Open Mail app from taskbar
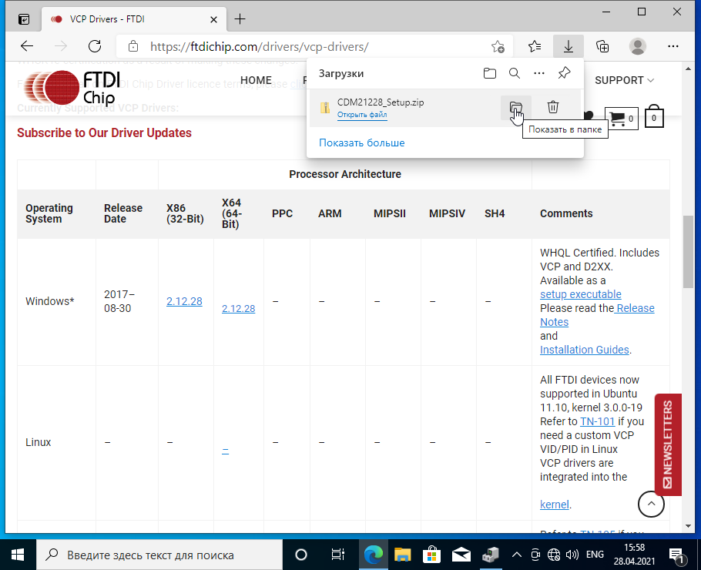The height and width of the screenshot is (570, 701). click(461, 555)
